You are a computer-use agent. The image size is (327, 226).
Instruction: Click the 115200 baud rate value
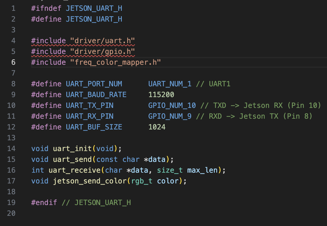[x=161, y=95]
